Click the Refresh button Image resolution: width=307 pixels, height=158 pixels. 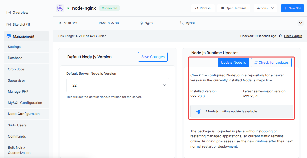point(203,8)
